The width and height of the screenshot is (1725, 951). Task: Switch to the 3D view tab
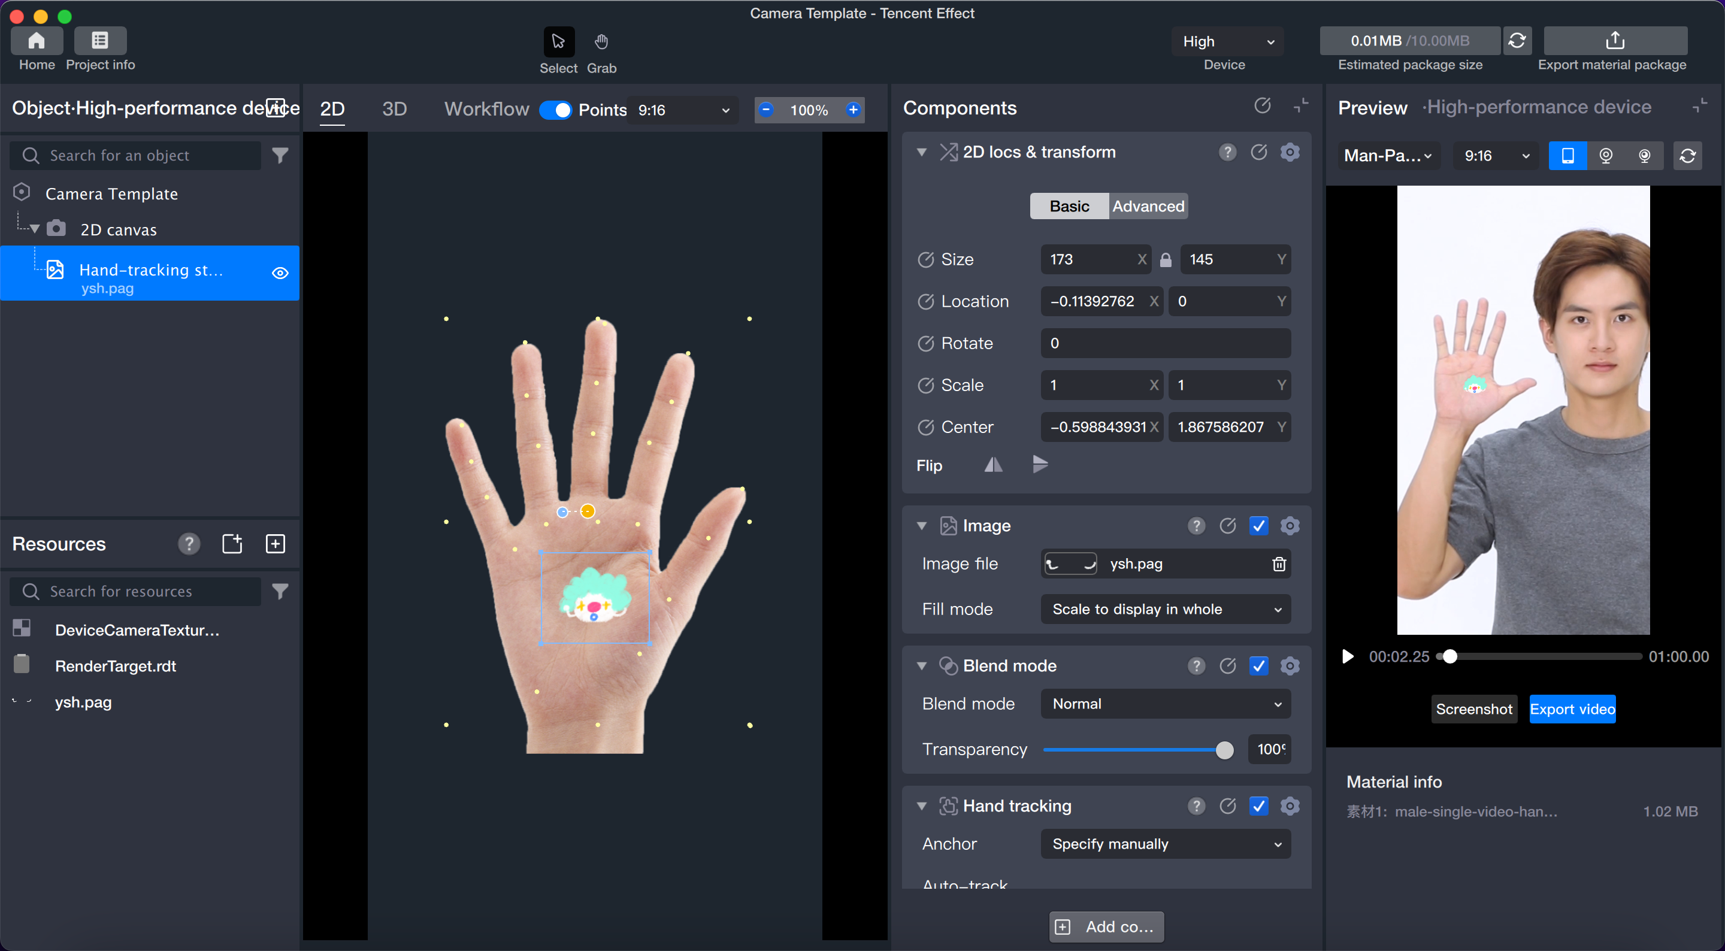[x=394, y=109]
